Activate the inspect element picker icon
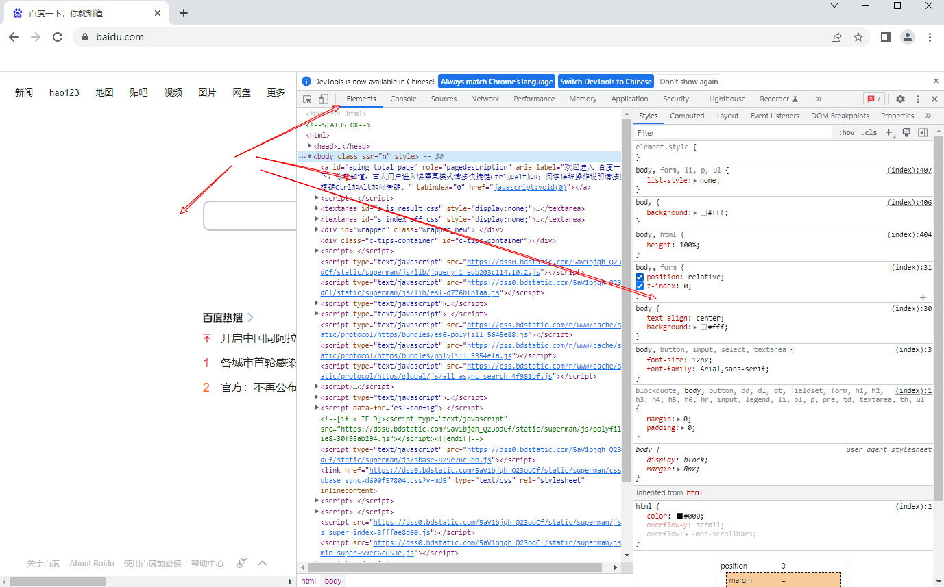The image size is (944, 587). (x=307, y=99)
